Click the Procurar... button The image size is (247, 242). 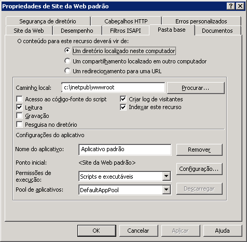click(196, 88)
